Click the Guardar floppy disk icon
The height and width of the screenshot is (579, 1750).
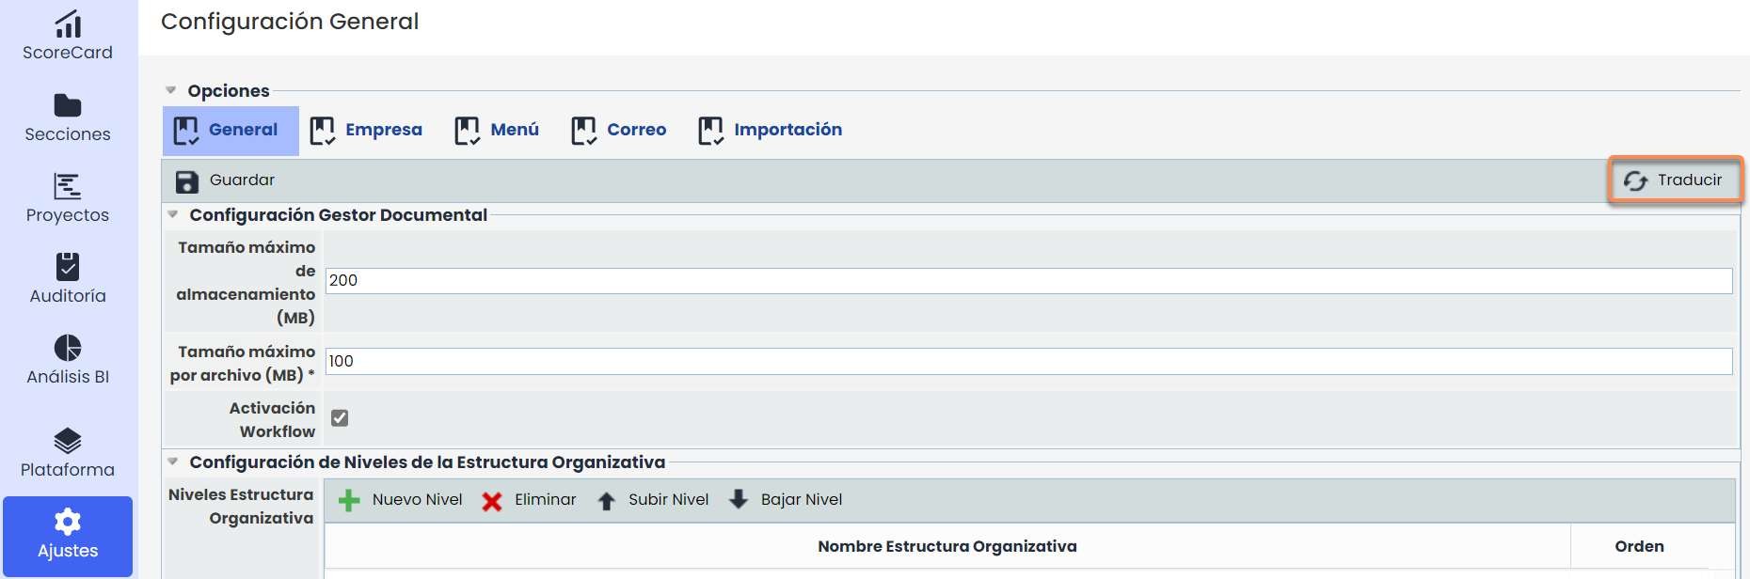(x=187, y=181)
